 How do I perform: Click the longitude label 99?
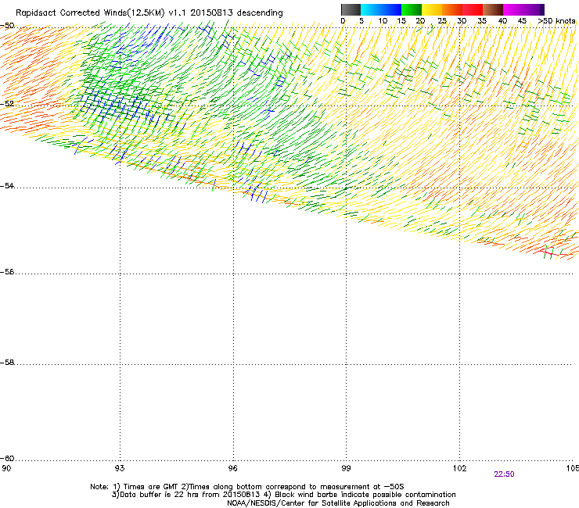coord(346,468)
